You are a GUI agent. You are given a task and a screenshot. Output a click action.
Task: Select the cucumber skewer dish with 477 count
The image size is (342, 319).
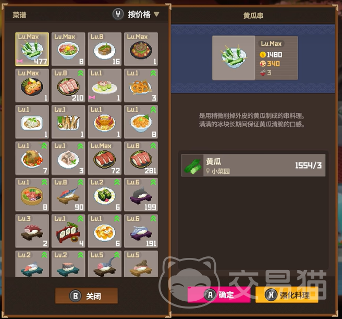coord(32,49)
